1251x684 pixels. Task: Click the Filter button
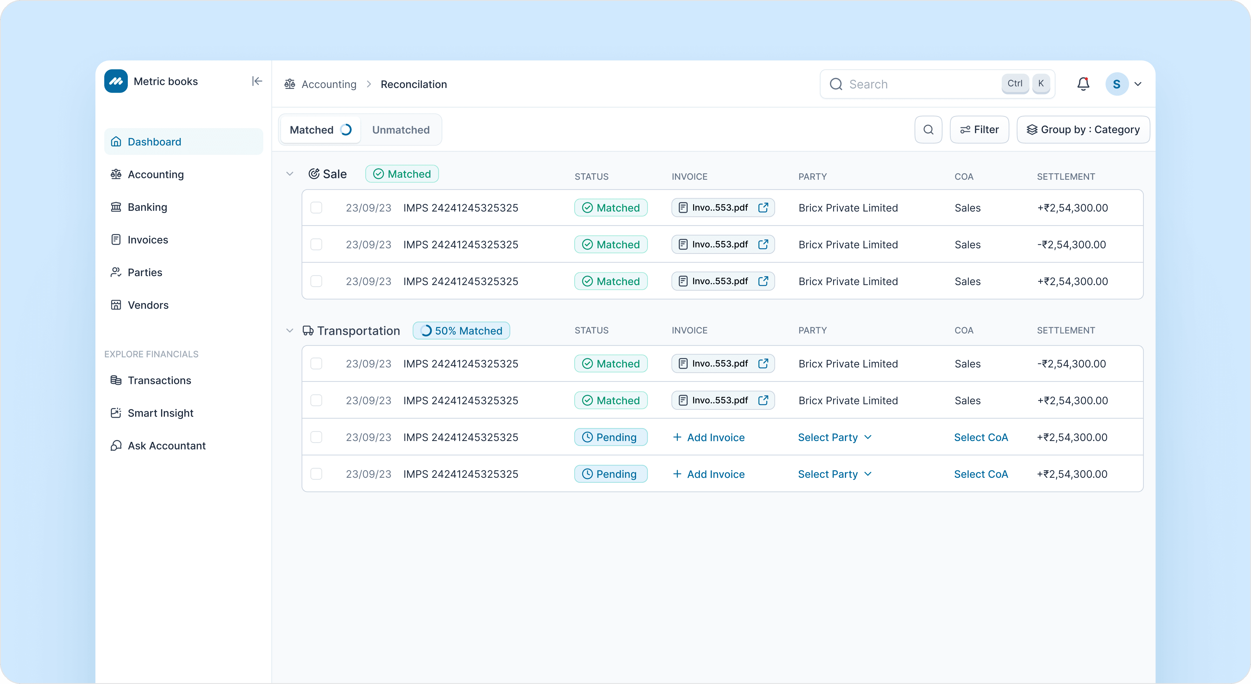coord(979,129)
